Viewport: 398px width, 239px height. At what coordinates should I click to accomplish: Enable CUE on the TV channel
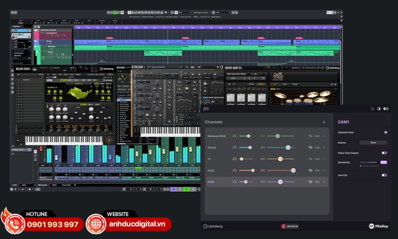point(317,159)
